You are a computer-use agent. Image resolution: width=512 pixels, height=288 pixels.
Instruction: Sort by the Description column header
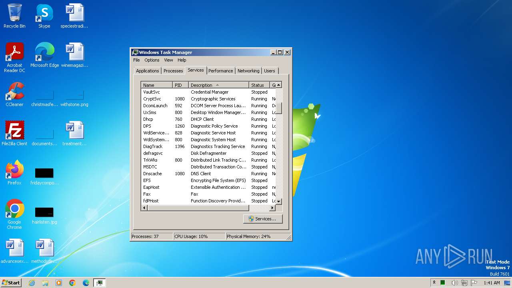[x=218, y=85]
